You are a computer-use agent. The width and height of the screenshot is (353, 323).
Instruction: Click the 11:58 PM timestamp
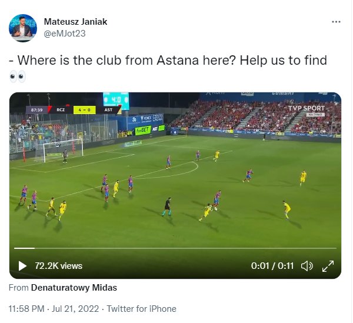point(26,309)
